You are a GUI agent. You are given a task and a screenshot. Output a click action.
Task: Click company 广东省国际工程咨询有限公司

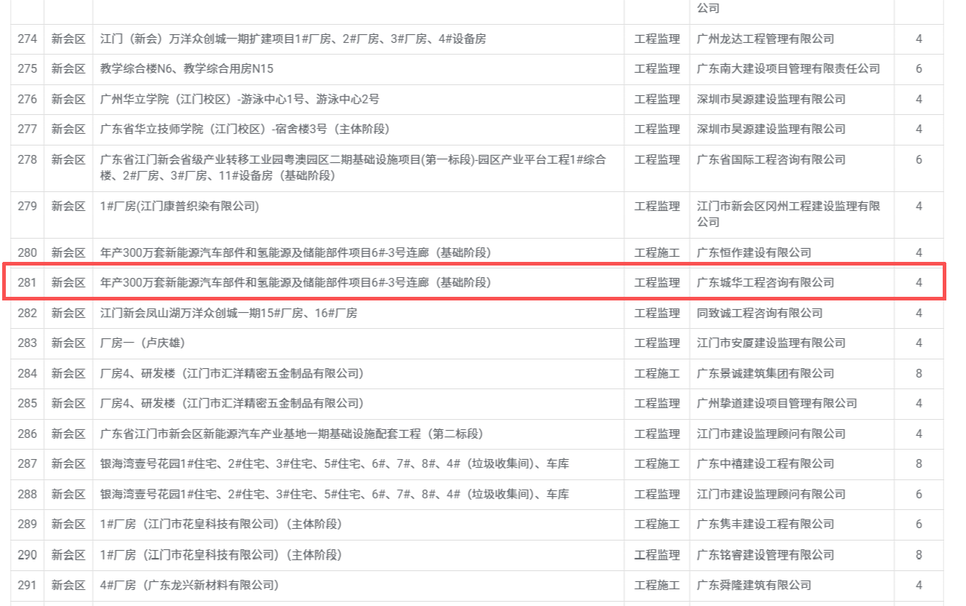click(x=771, y=160)
